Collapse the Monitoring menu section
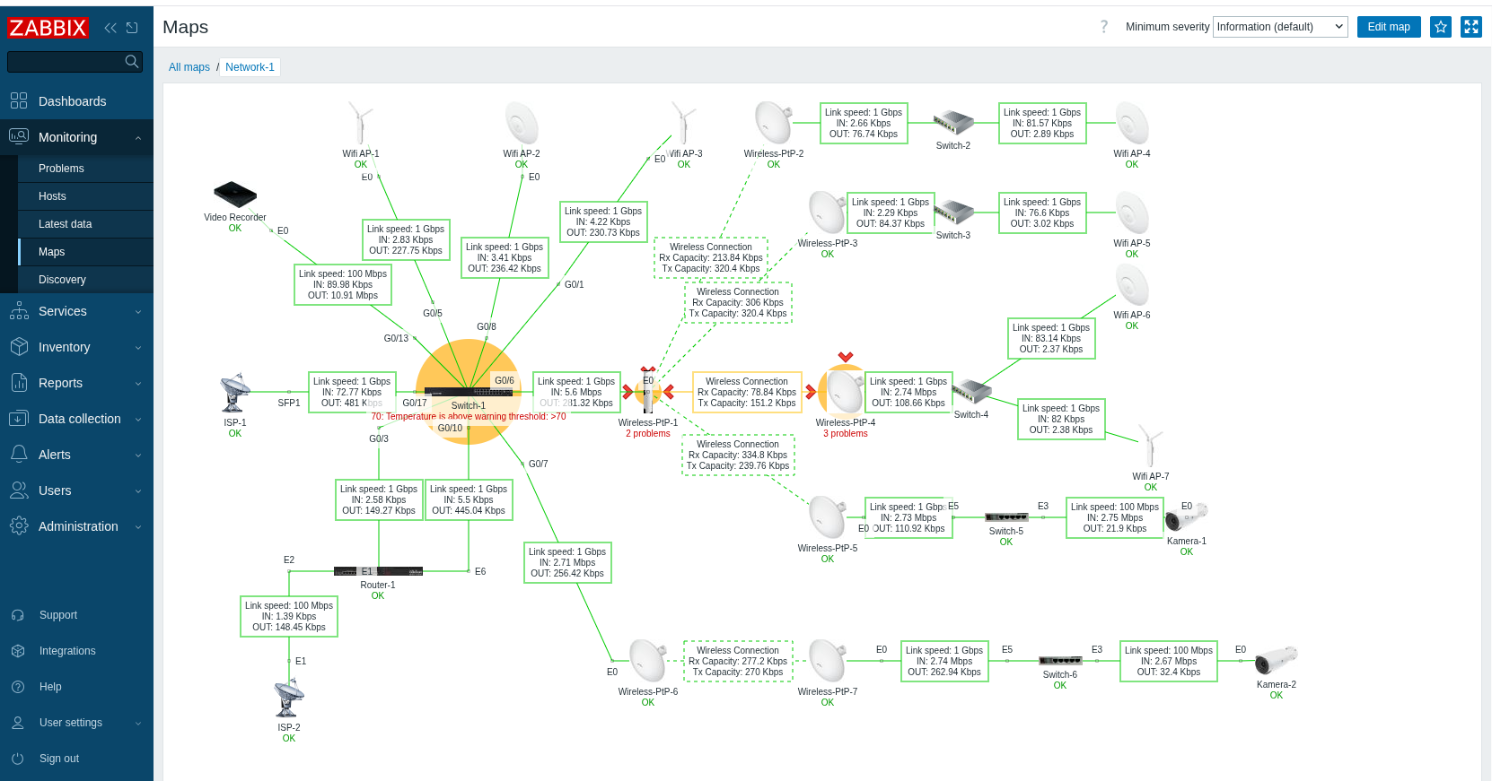Image resolution: width=1492 pixels, height=781 pixels. 76,137
